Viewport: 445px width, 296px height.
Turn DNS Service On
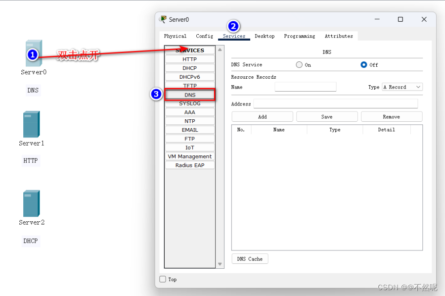299,65
